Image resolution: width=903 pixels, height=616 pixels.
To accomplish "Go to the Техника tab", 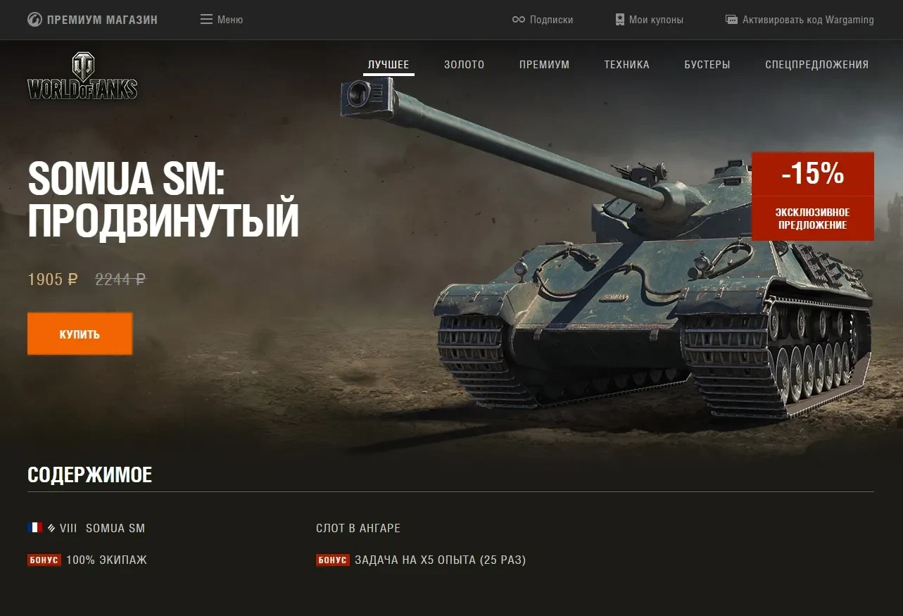I will coord(627,65).
